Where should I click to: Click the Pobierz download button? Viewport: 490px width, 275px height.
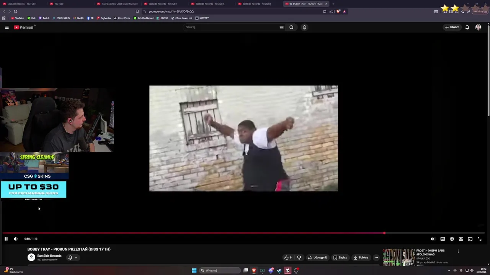tap(361, 257)
